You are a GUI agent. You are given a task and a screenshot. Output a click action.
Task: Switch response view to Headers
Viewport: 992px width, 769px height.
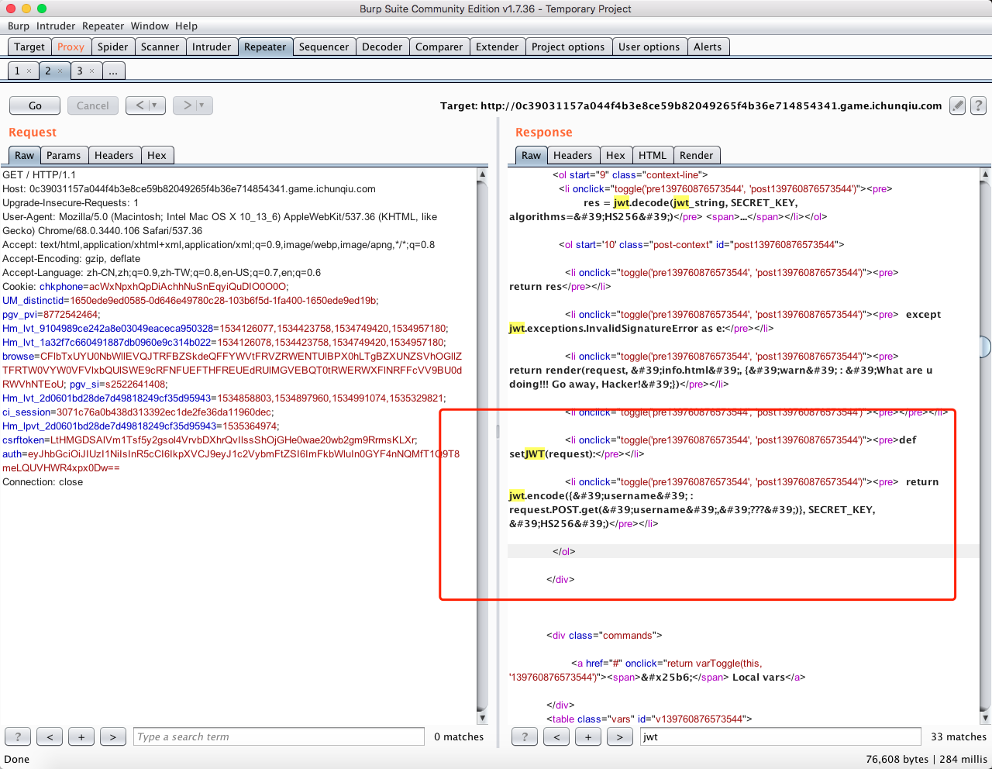[x=573, y=155]
